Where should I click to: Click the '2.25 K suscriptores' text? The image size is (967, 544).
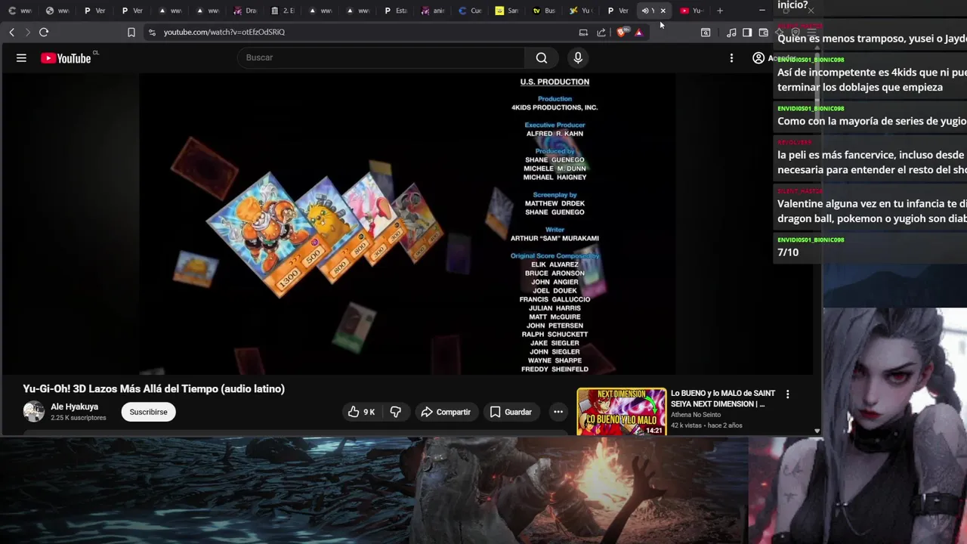(79, 418)
